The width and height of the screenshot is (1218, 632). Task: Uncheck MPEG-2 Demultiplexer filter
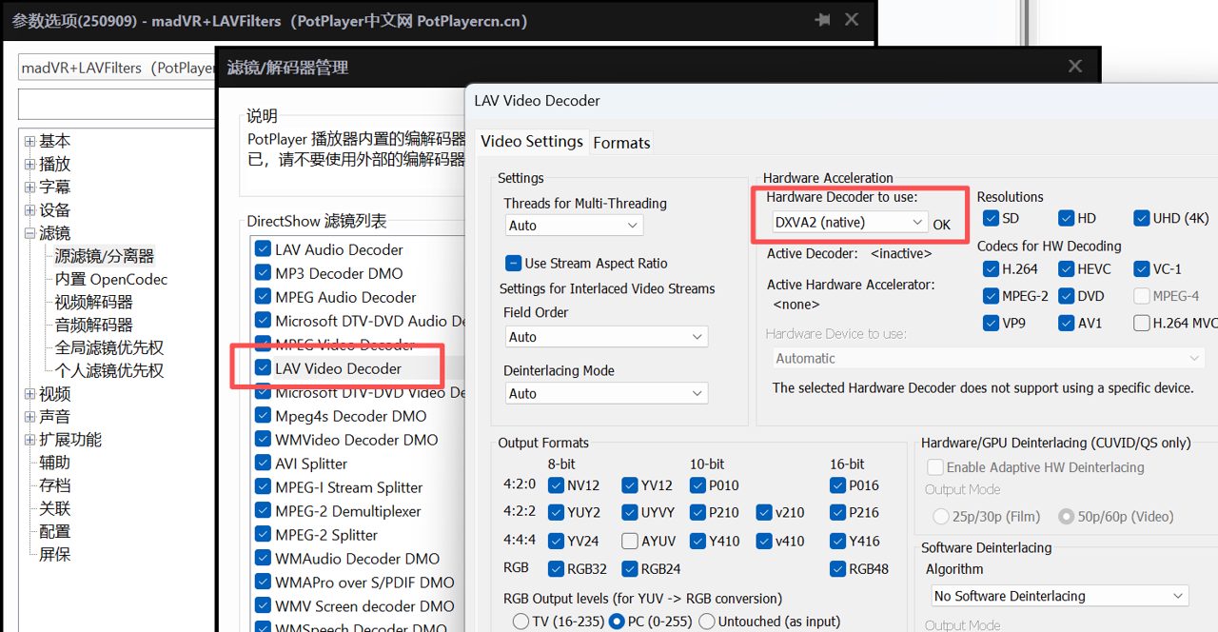(x=263, y=511)
